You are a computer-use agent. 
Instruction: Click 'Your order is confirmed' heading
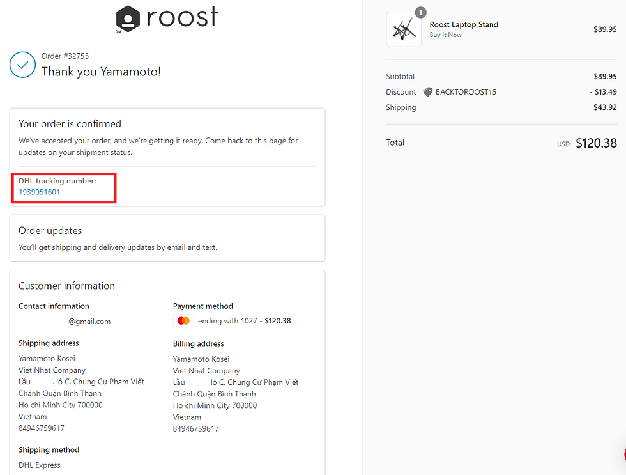tap(70, 124)
